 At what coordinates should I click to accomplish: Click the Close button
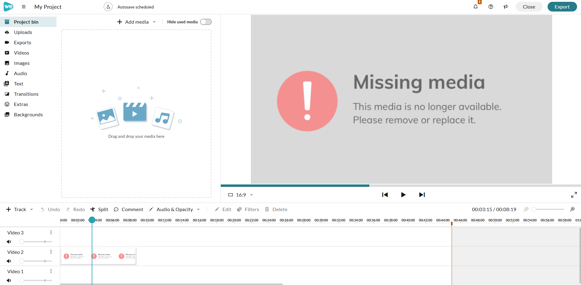coord(529,7)
